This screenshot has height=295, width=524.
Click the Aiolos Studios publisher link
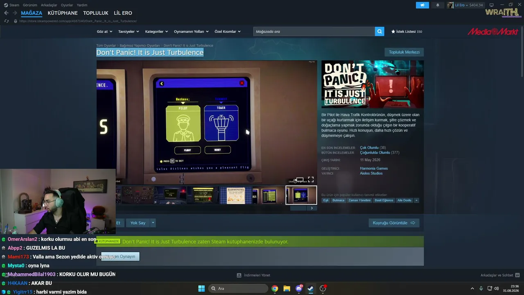tap(371, 173)
